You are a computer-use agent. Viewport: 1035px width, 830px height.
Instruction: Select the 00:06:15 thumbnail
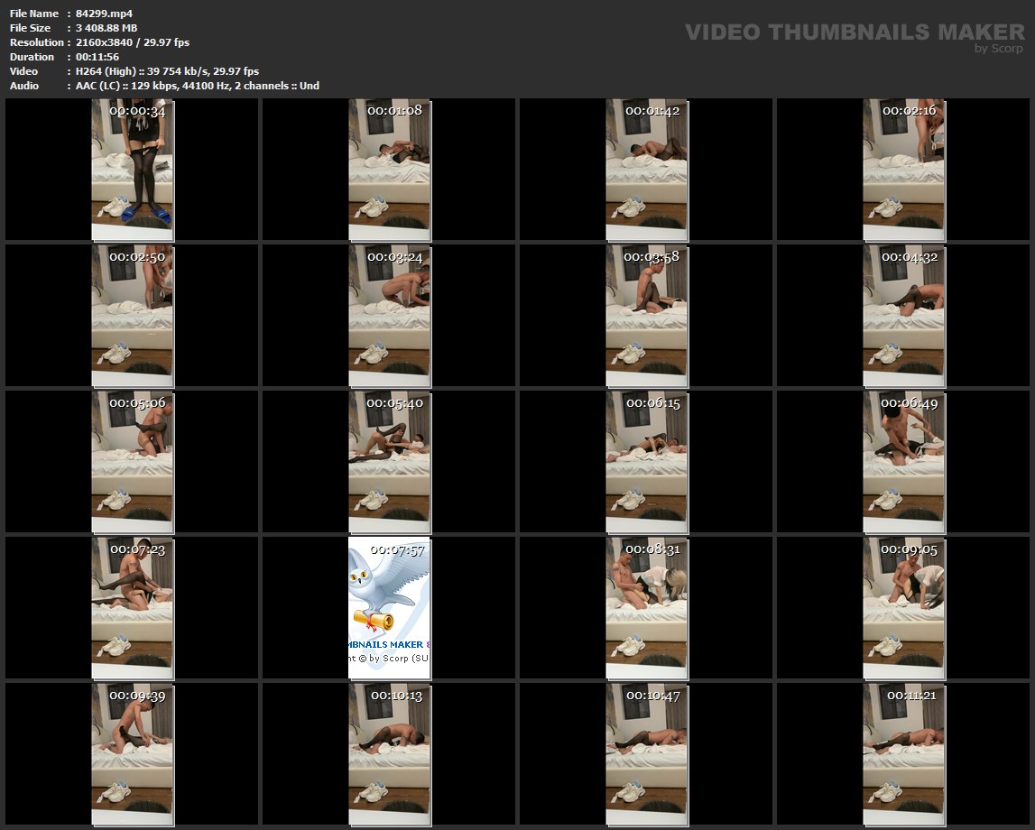[x=646, y=462]
